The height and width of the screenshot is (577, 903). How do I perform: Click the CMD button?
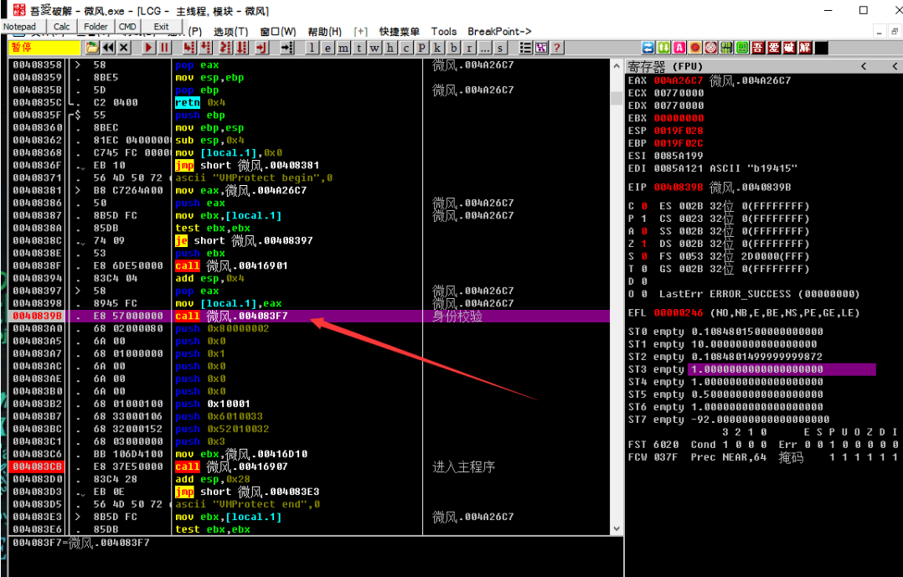(127, 27)
